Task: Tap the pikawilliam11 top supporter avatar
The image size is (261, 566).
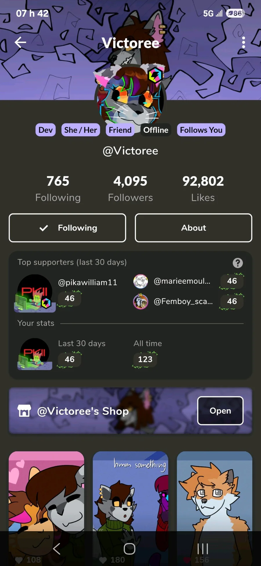Action: [35, 293]
